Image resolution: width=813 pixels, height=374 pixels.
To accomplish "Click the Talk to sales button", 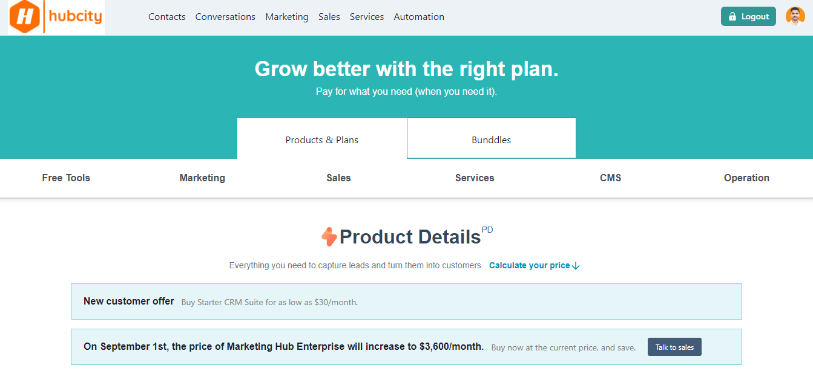I will pos(674,347).
